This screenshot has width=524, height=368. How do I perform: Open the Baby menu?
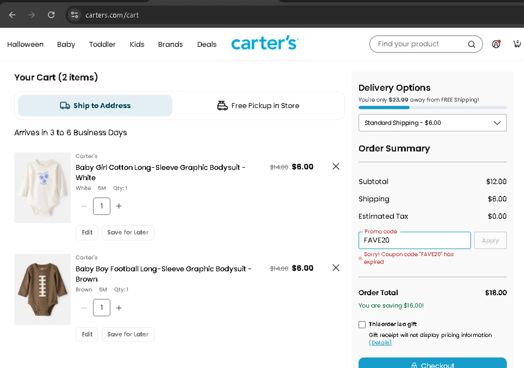click(66, 44)
